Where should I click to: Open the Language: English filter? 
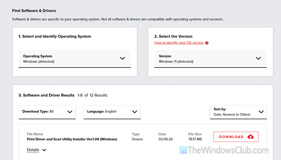pyautogui.click(x=112, y=112)
